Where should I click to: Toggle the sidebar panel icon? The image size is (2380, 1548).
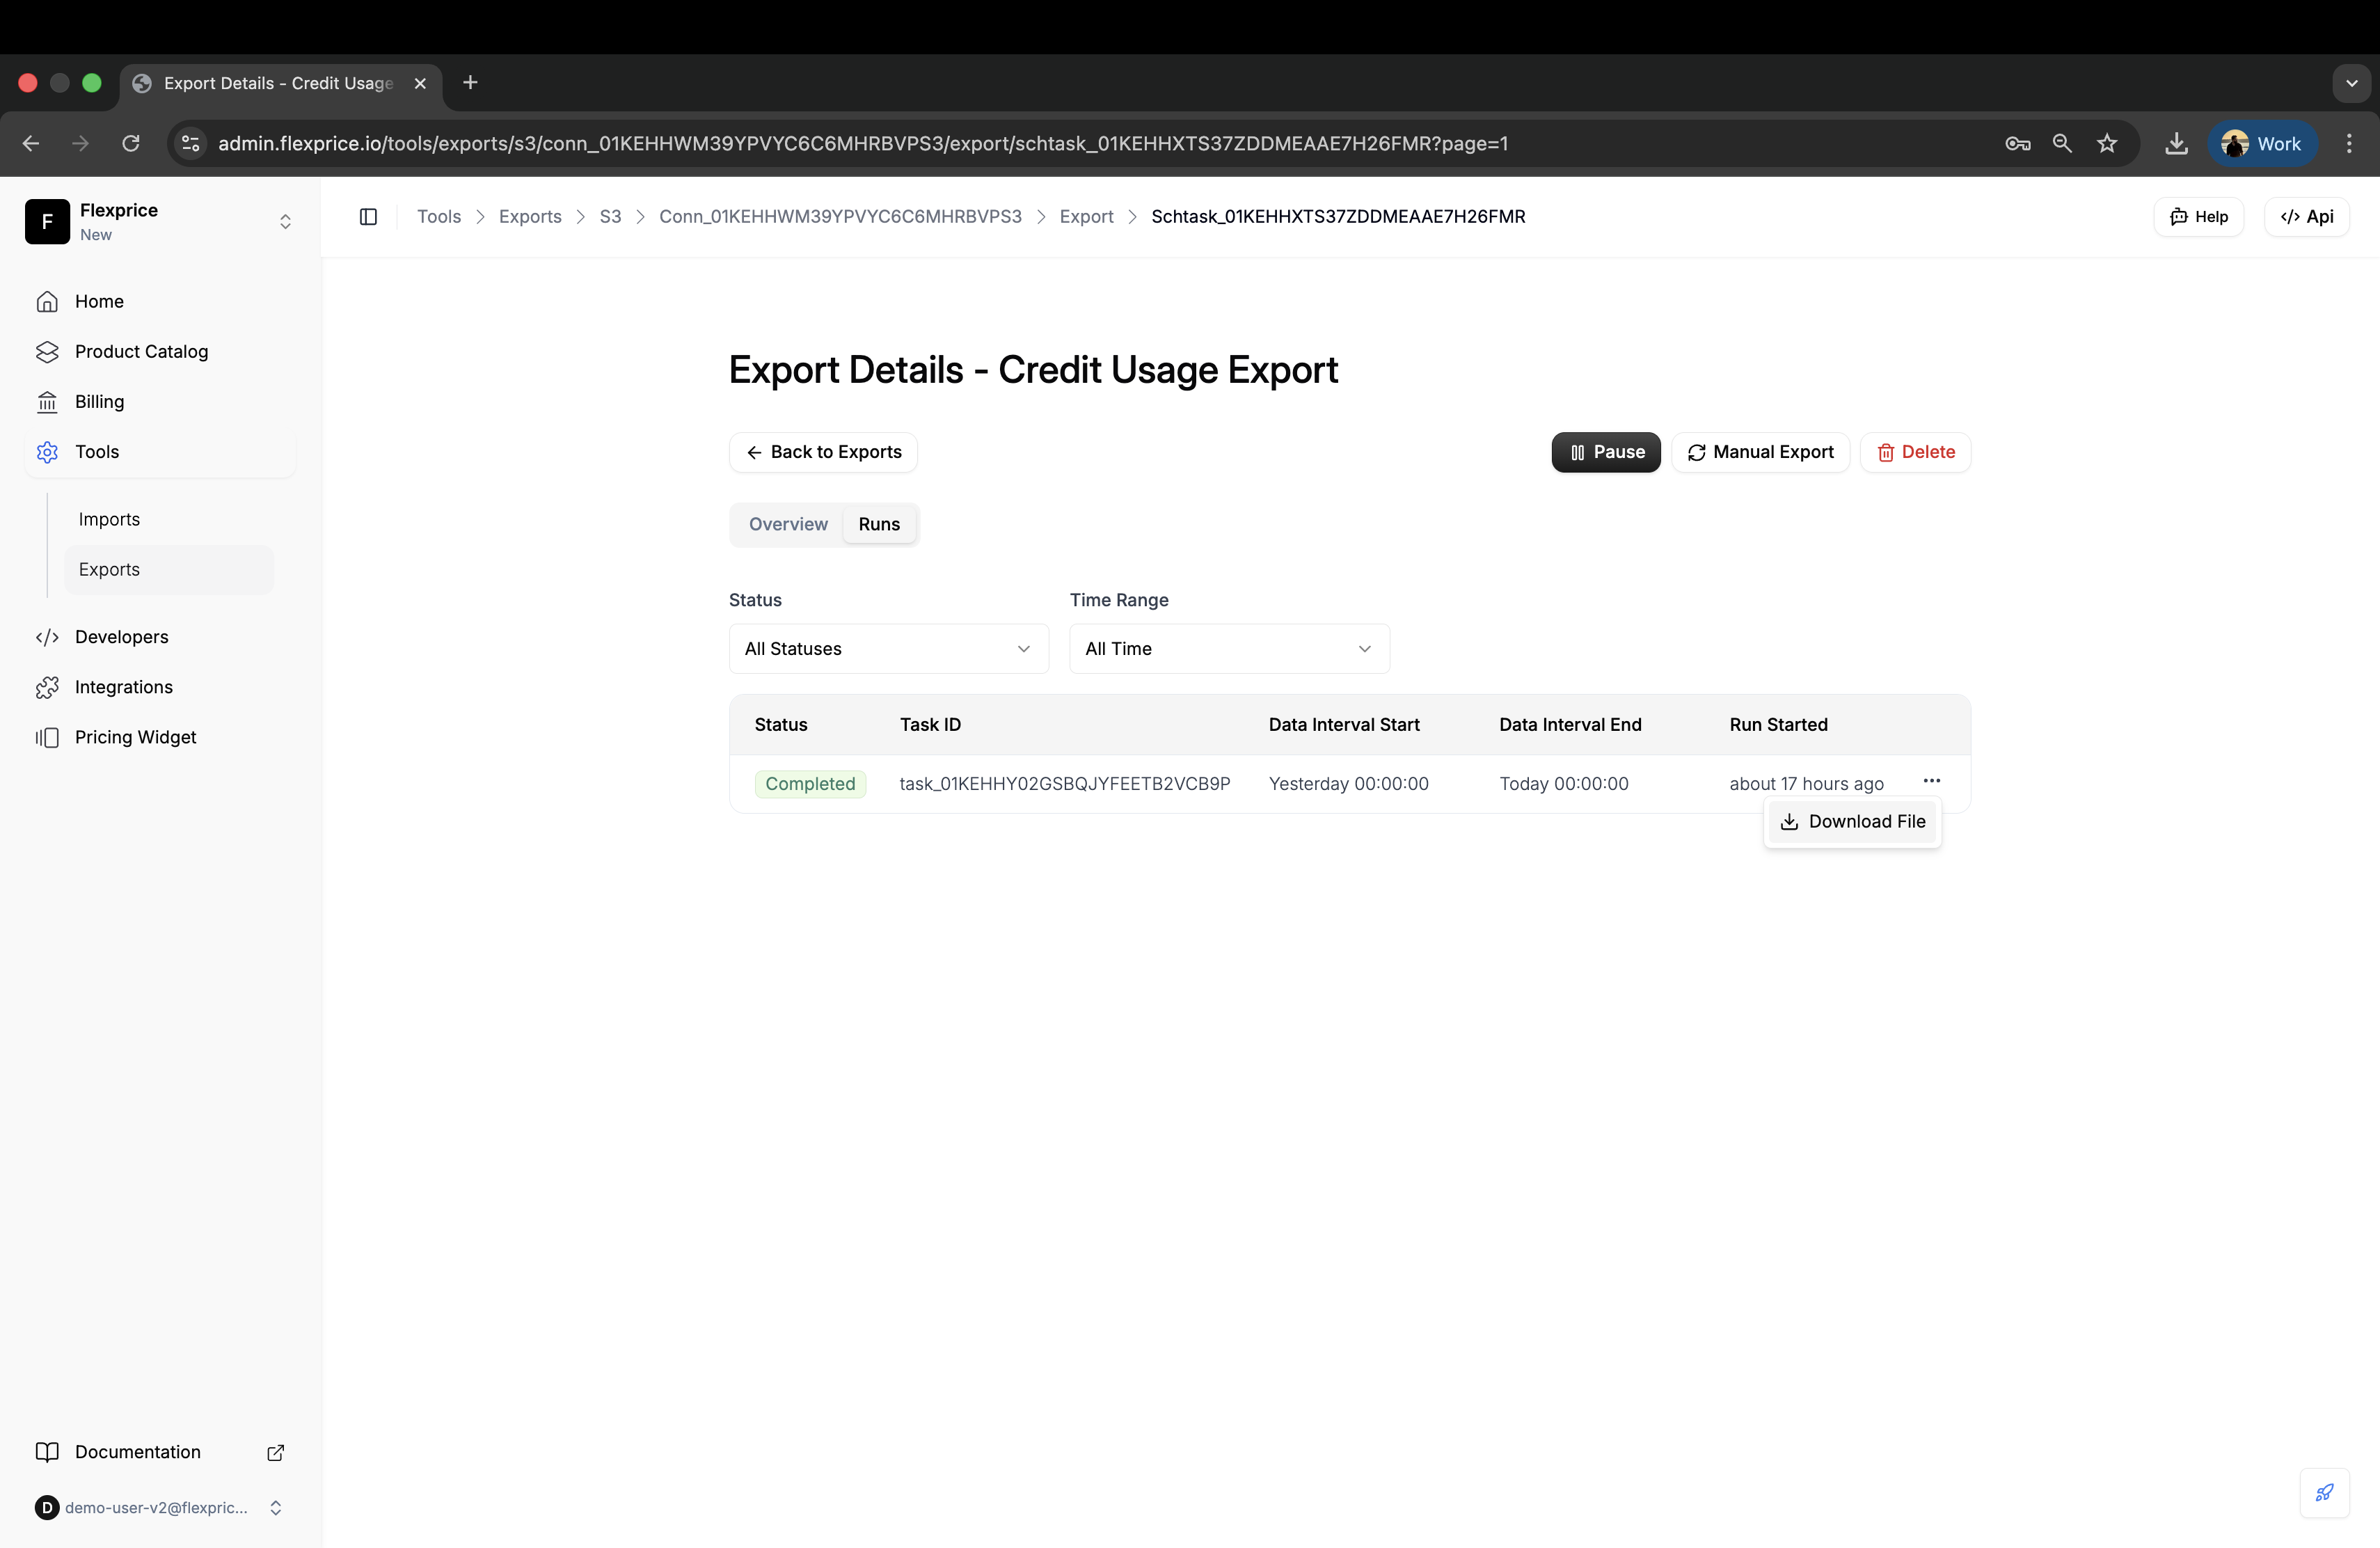[368, 217]
